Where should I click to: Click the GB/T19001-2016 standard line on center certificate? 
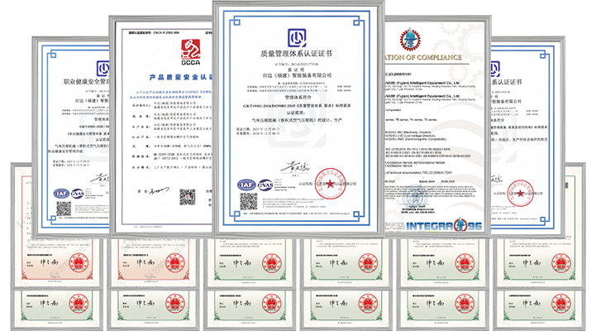[x=297, y=105]
